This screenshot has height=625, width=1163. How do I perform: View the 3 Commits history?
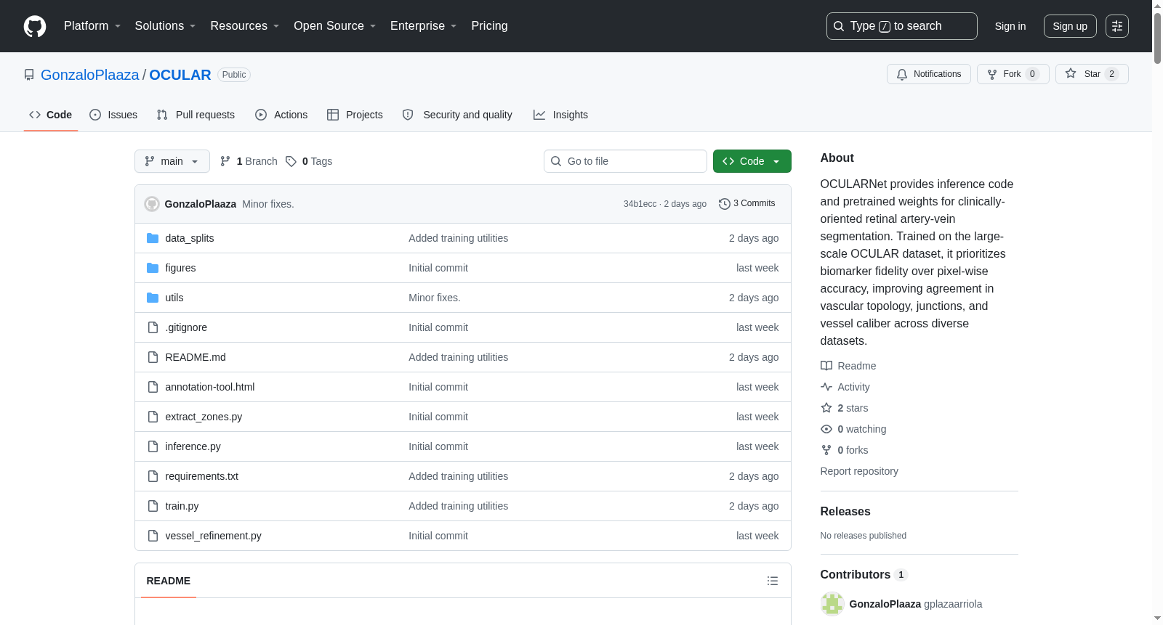(x=747, y=204)
